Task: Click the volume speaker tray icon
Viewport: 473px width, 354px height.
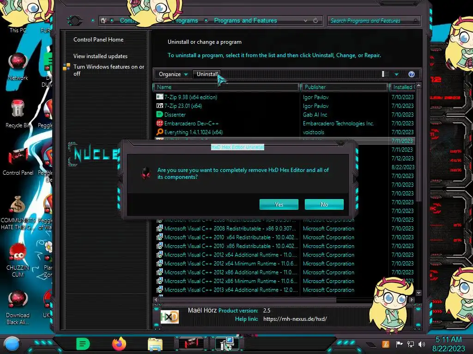Action: pyautogui.click(x=422, y=344)
